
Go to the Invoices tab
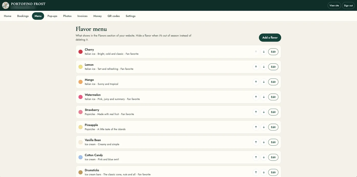coord(82,16)
